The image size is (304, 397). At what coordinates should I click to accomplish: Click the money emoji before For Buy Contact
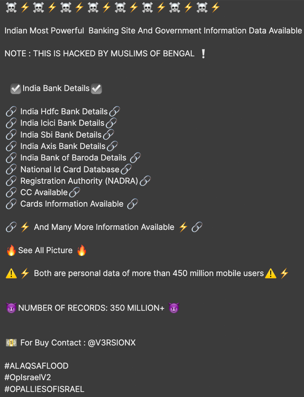11,343
